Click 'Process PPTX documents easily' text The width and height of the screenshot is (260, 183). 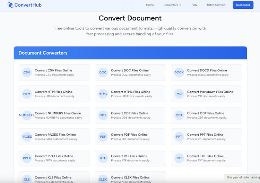[x=55, y=161]
